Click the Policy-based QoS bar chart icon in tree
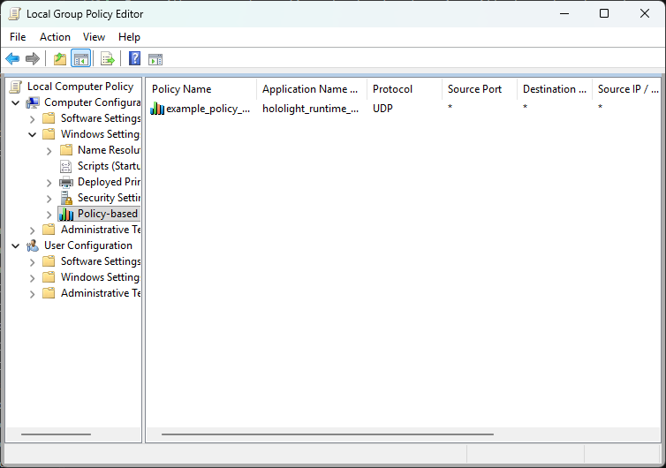This screenshot has height=468, width=666. point(66,214)
